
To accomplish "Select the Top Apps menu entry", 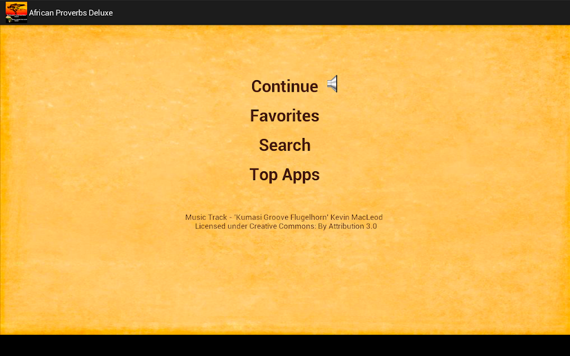I will pos(284,175).
